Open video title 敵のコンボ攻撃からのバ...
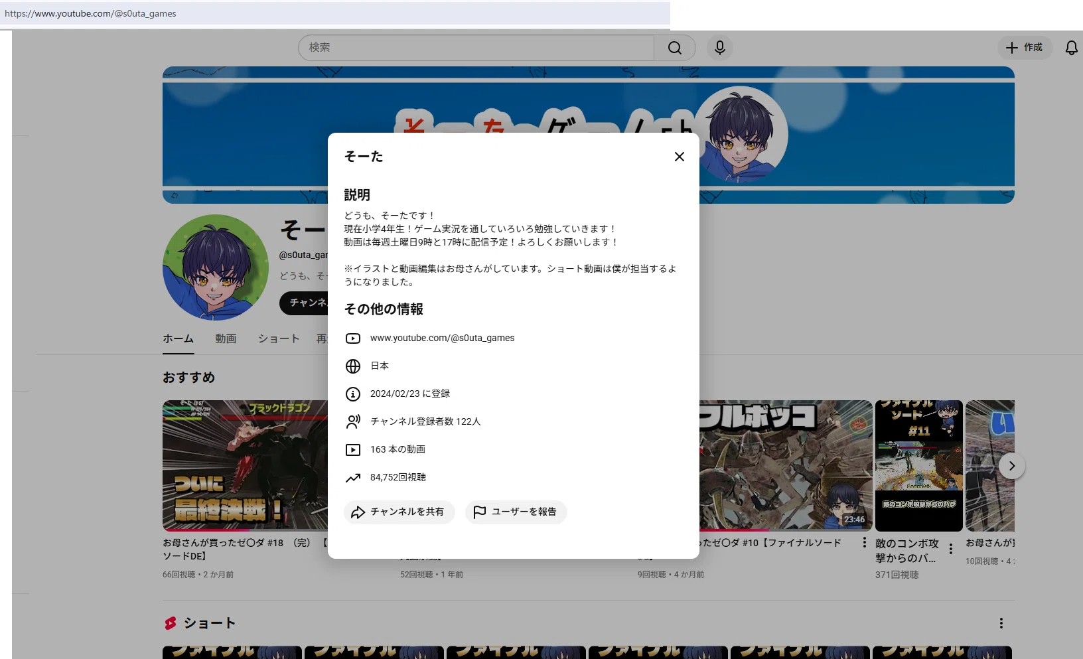Image resolution: width=1083 pixels, height=659 pixels. click(907, 551)
